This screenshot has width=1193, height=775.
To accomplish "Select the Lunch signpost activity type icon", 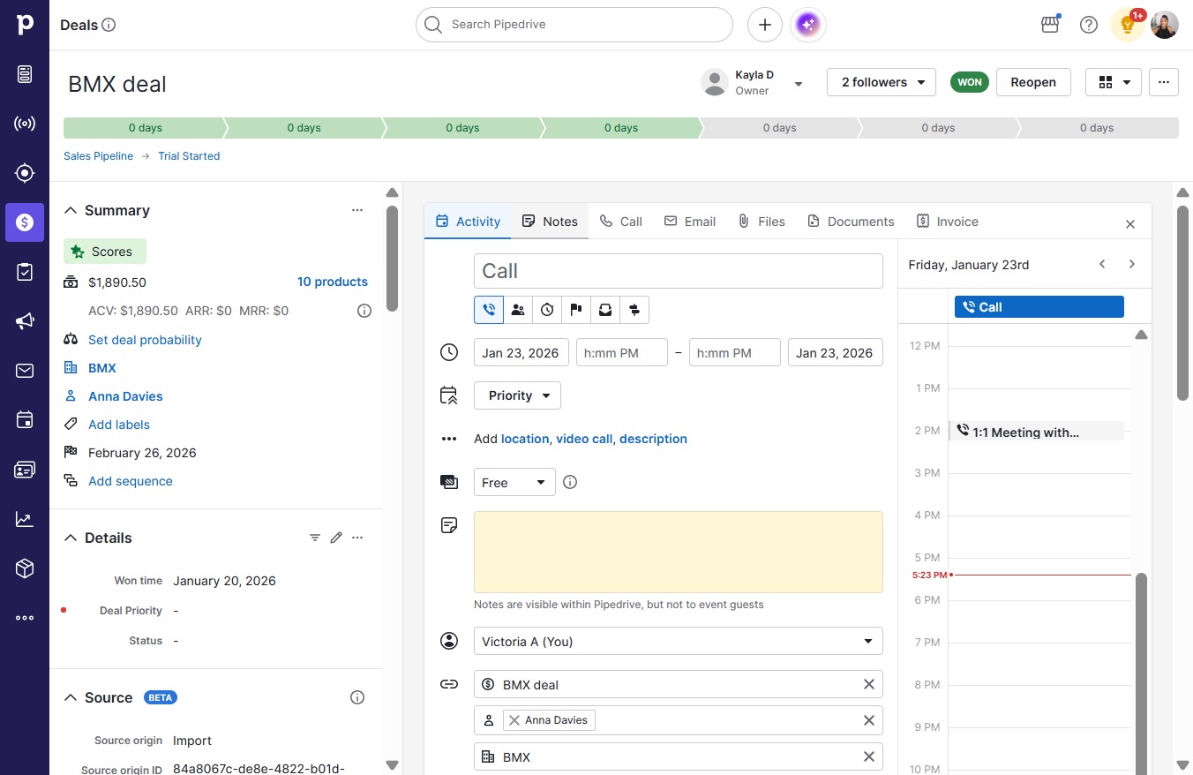I will click(634, 310).
